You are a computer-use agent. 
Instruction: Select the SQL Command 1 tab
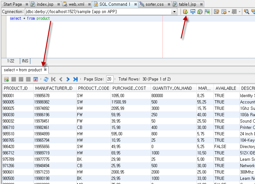[x=115, y=4]
